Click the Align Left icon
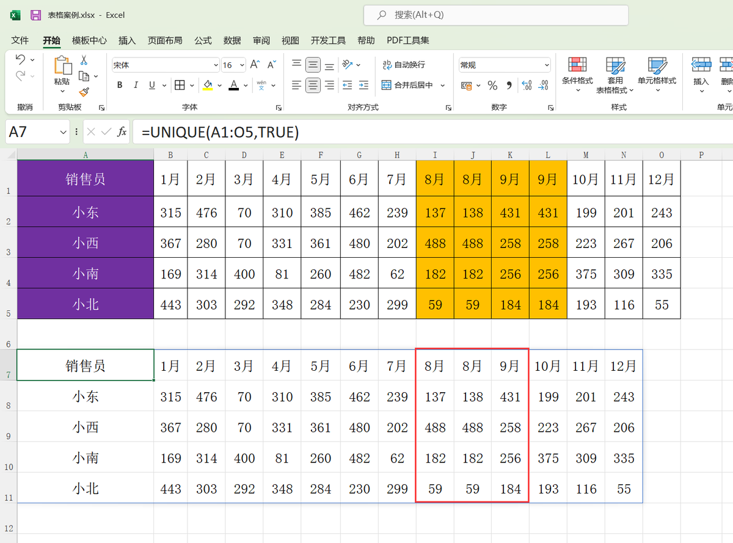This screenshot has height=543, width=733. click(x=296, y=85)
